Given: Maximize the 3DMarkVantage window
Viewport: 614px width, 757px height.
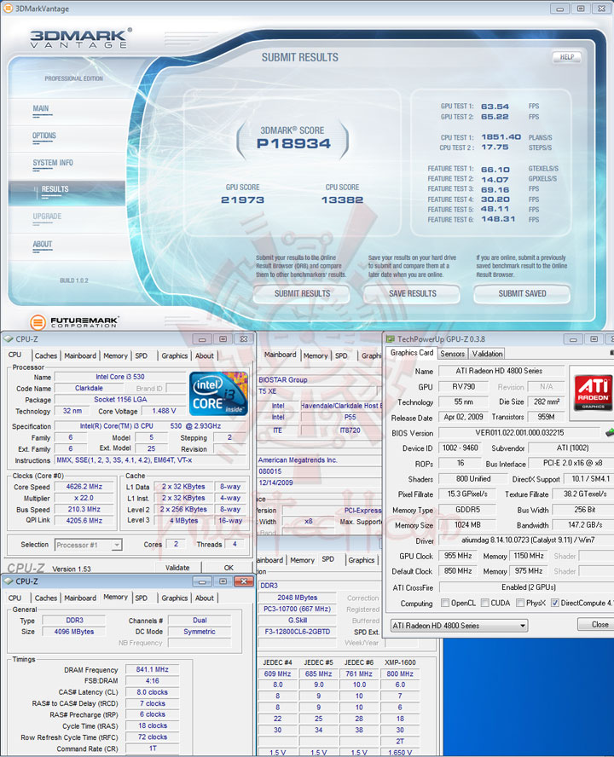Looking at the screenshot, I should click(581, 9).
